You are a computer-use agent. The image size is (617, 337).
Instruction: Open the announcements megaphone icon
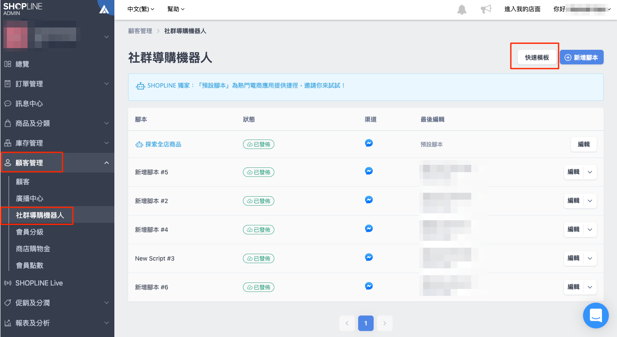tap(486, 9)
